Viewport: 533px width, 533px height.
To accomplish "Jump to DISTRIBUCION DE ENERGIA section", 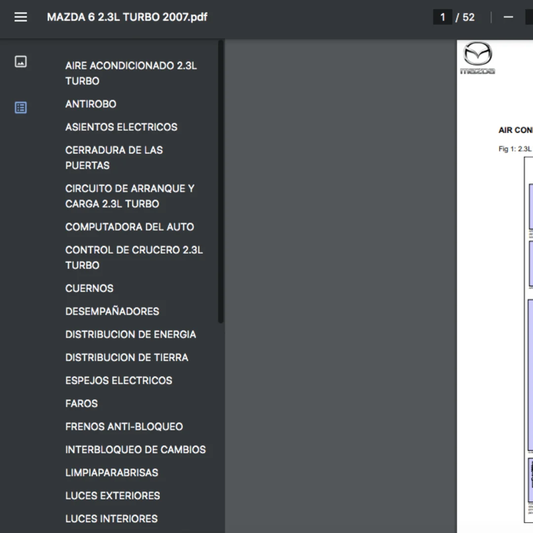I will click(x=130, y=335).
